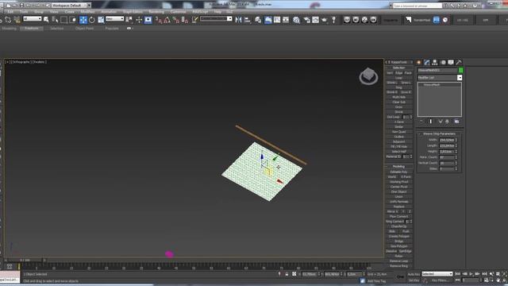Open Render Setup dialog
This screenshot has width=508, height=286.
tap(306, 20)
